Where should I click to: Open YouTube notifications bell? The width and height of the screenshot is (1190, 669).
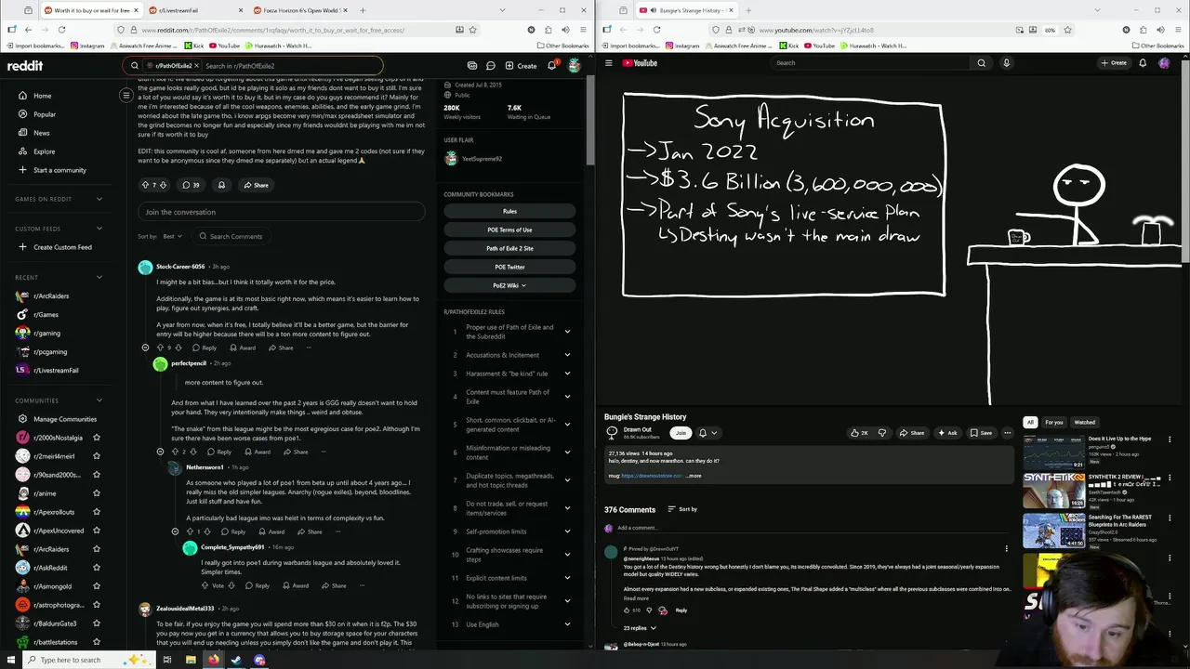click(x=1143, y=63)
